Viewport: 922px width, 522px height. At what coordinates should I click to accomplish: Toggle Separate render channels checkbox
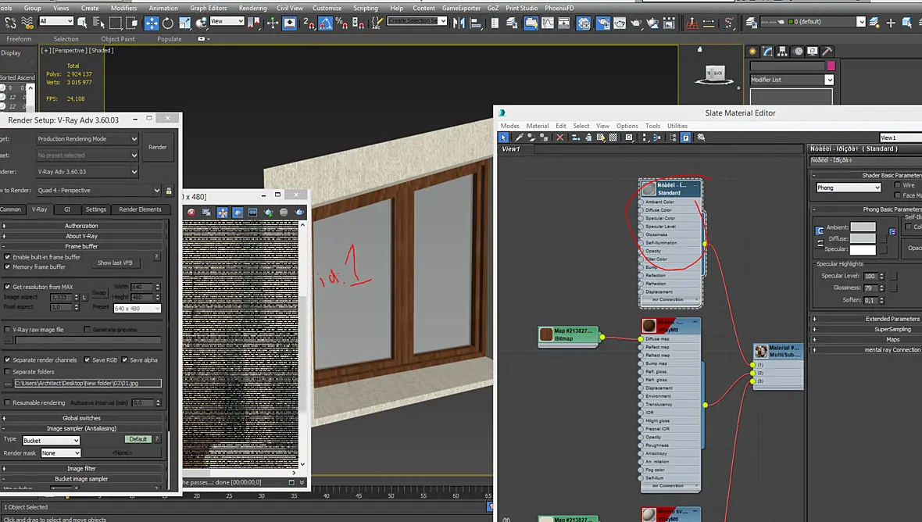pos(7,359)
